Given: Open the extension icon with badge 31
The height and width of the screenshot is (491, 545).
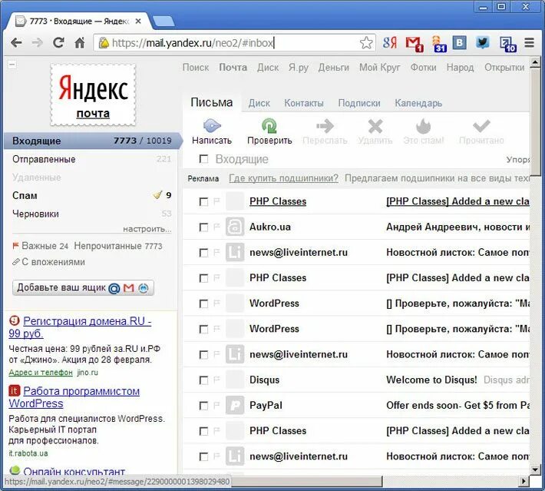Looking at the screenshot, I should tap(439, 44).
